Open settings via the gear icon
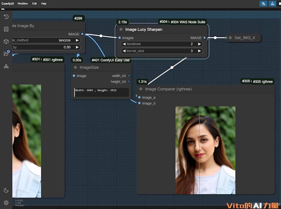 [x=6, y=203]
